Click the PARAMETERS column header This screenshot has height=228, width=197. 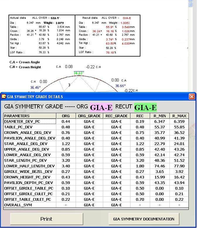tap(30, 116)
